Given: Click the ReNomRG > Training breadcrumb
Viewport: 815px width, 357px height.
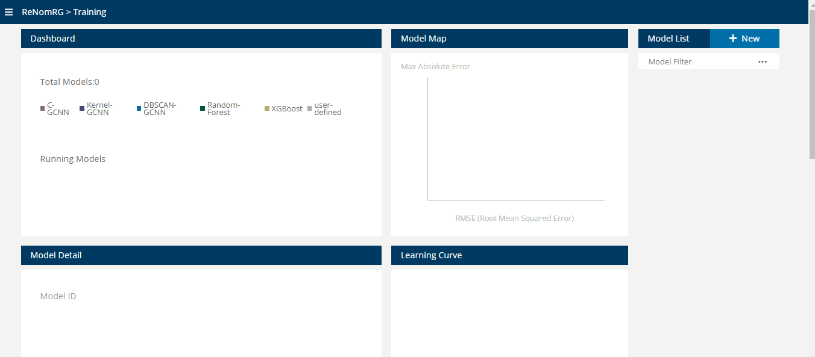Looking at the screenshot, I should coord(64,12).
